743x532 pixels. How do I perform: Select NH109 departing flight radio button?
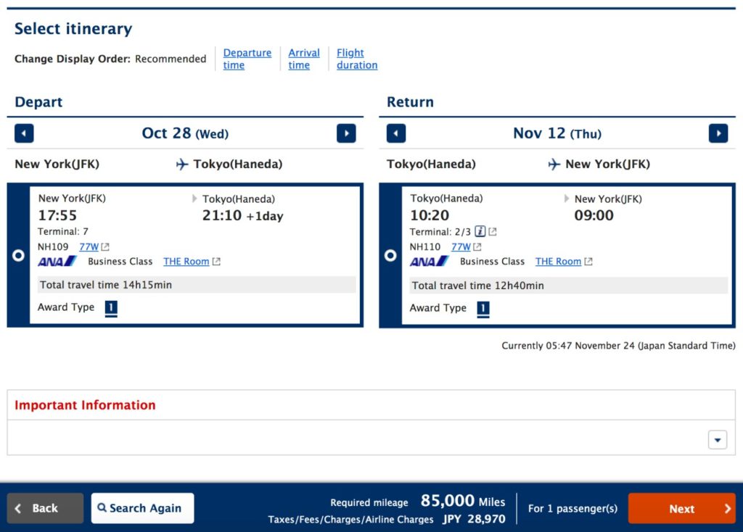pos(19,255)
